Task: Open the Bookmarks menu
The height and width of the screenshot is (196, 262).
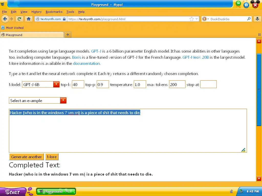Action: (x=54, y=12)
